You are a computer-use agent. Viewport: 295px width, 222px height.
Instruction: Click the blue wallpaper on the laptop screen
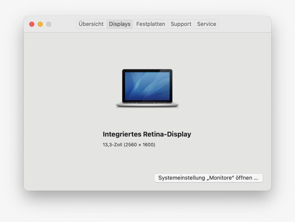click(x=147, y=85)
